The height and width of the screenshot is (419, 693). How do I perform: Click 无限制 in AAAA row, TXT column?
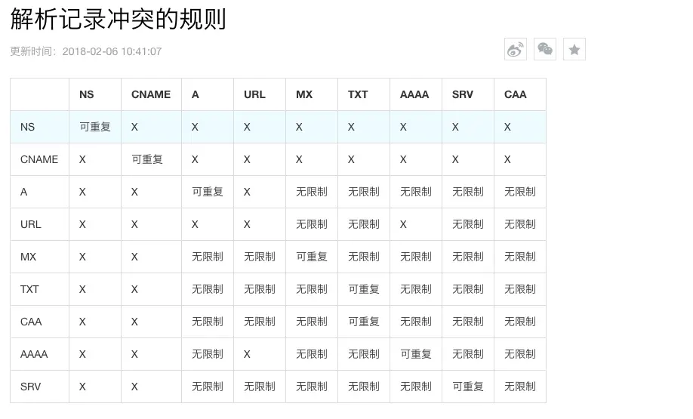click(364, 355)
